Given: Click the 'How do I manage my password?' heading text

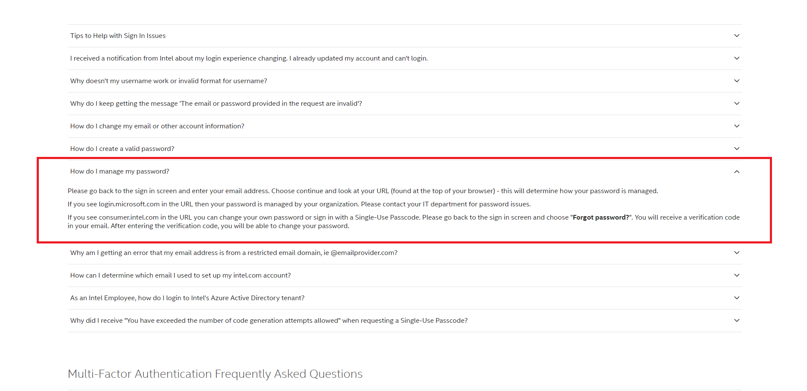Looking at the screenshot, I should pyautogui.click(x=119, y=171).
